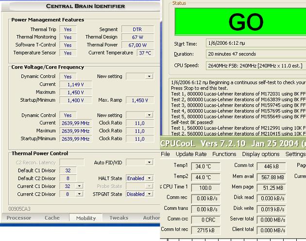The width and height of the screenshot is (306, 241).
Task: Click the Comm tot value '446 kB'
Action: (271, 167)
